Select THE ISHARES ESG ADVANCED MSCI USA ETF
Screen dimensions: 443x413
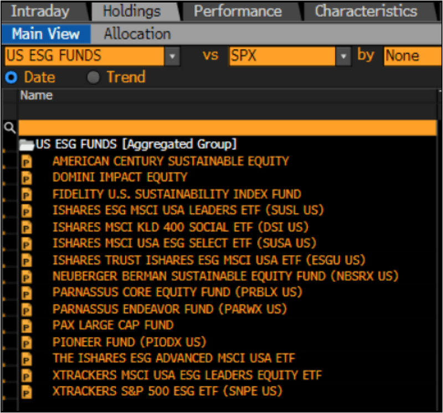[174, 358]
